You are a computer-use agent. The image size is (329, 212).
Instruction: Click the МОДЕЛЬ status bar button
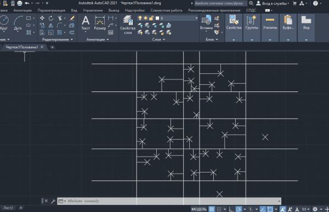coord(199,209)
